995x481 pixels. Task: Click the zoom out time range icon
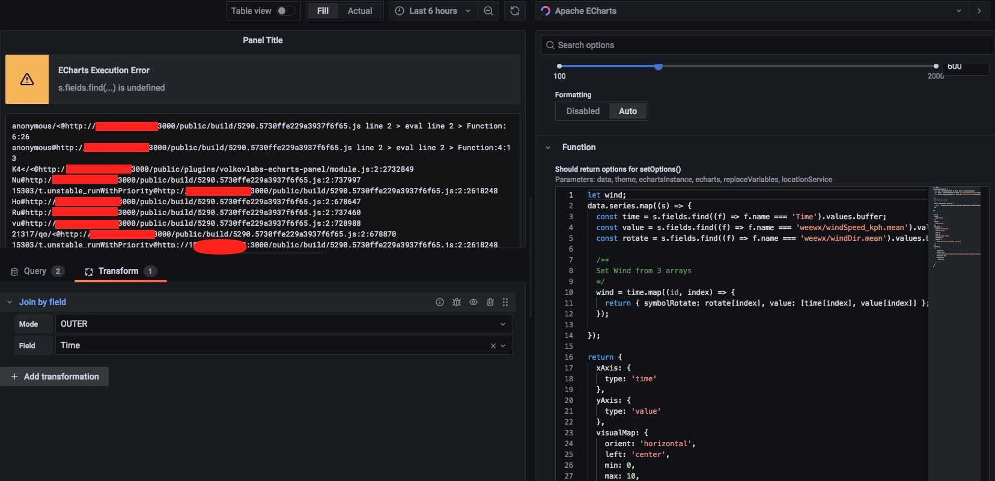pos(488,11)
